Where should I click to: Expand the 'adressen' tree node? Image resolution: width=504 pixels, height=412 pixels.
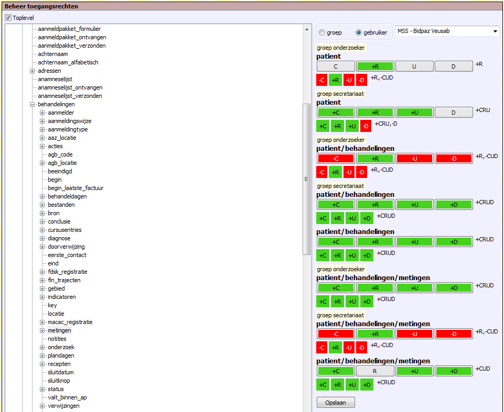(x=33, y=71)
